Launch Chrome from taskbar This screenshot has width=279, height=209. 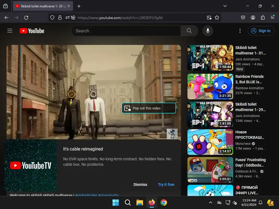(164, 202)
